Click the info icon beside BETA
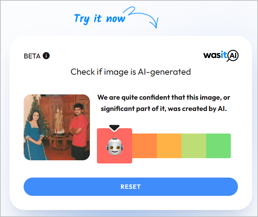Screen dimensions: 258x217 (x=46, y=56)
